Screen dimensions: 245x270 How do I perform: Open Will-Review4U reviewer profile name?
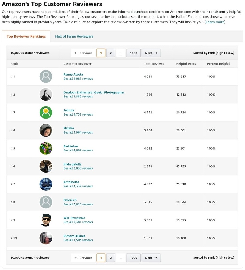pyautogui.click(x=74, y=218)
